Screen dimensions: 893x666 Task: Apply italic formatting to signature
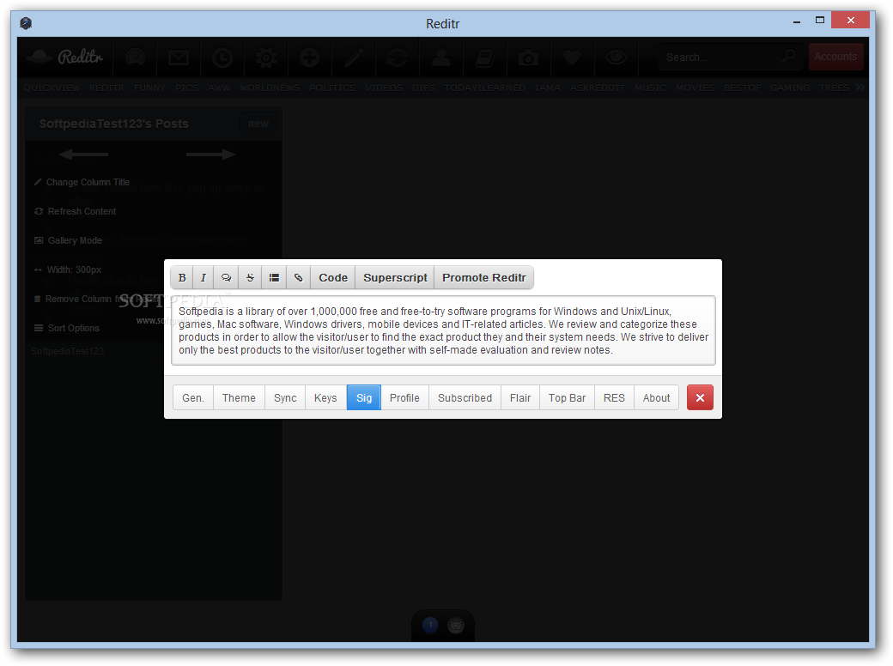[204, 278]
